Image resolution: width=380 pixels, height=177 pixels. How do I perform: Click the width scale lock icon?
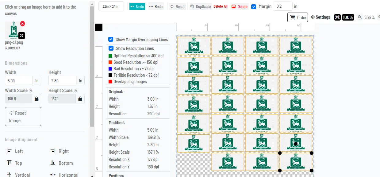pos(36,99)
